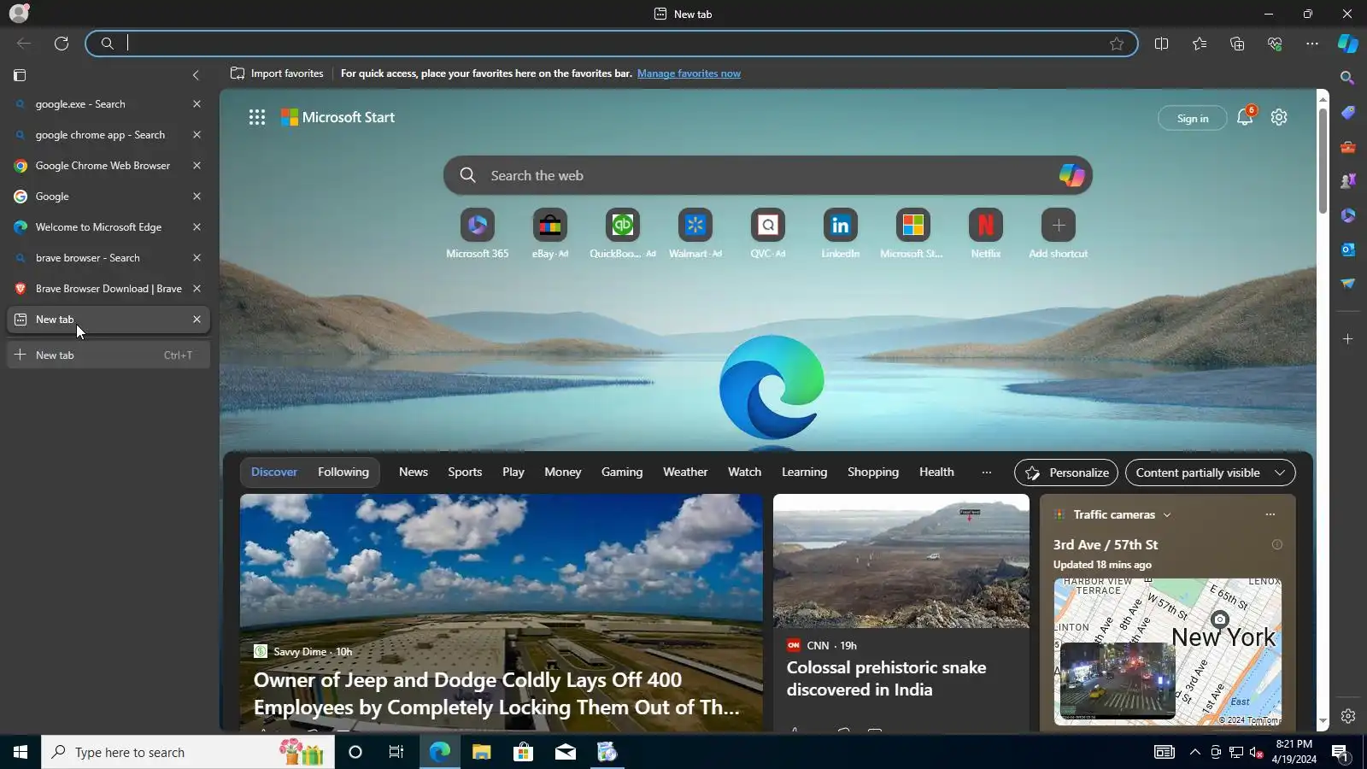Switch to the 'google chrome app - Search' tab
1367x769 pixels.
click(x=108, y=135)
